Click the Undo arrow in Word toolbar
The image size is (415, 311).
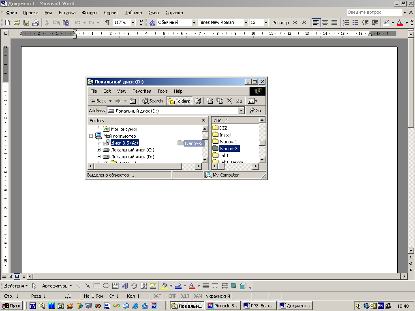point(78,23)
